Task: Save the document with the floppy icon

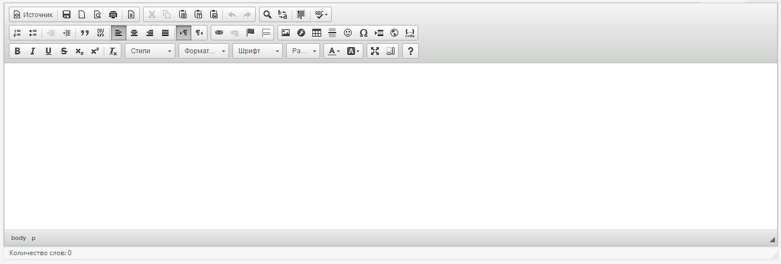Action: coord(67,15)
